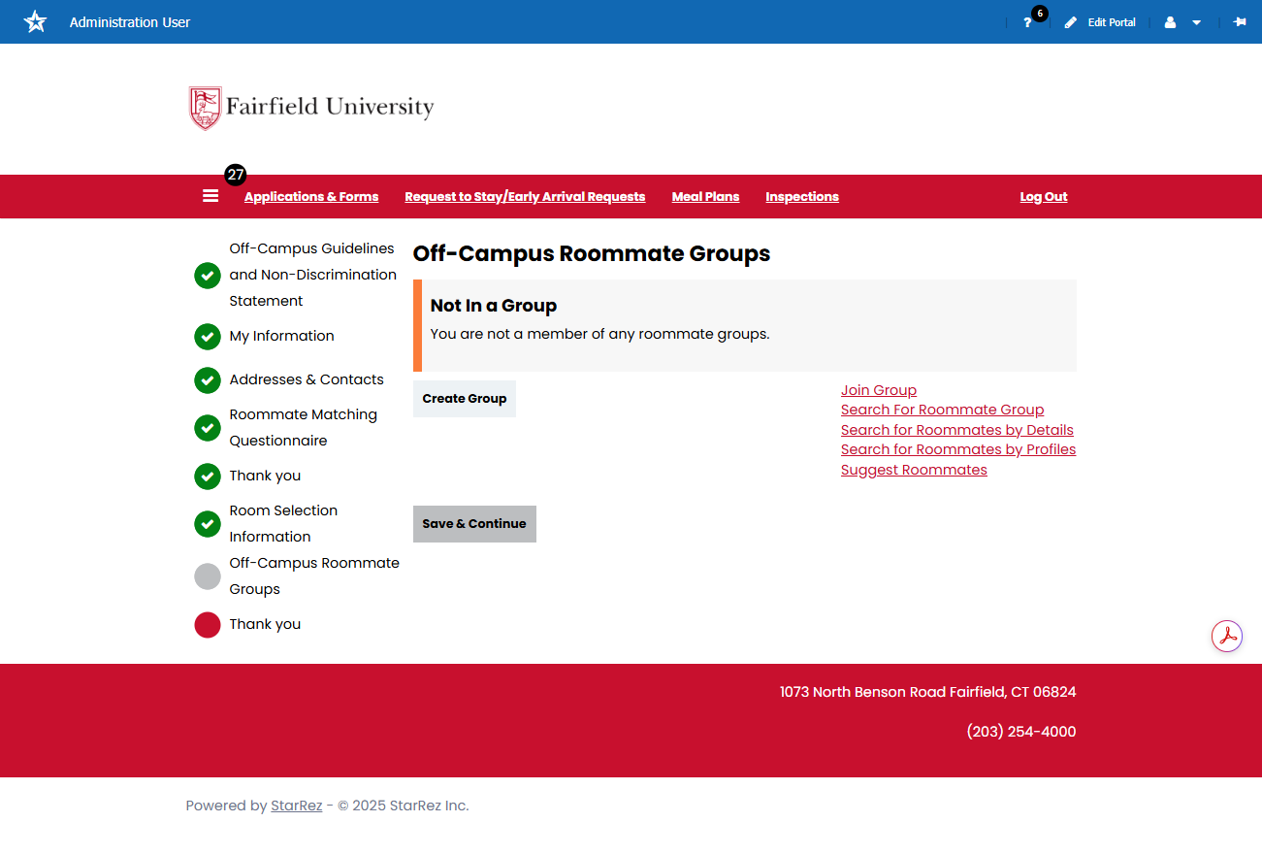Screen dimensions: 1262x855
Task: Go to Meal Plans menu item
Action: (705, 197)
